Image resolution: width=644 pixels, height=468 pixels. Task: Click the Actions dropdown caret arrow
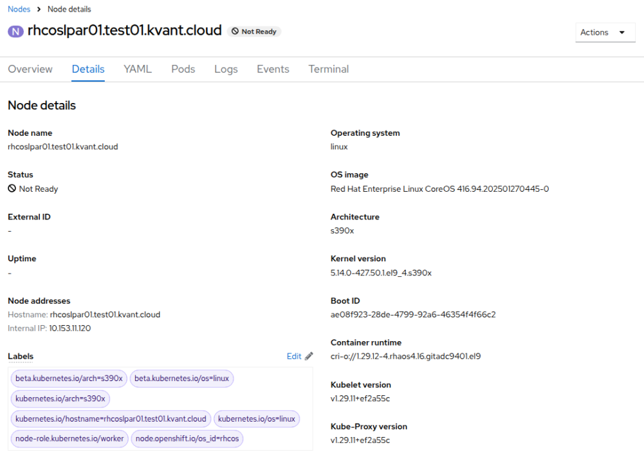[x=621, y=32]
